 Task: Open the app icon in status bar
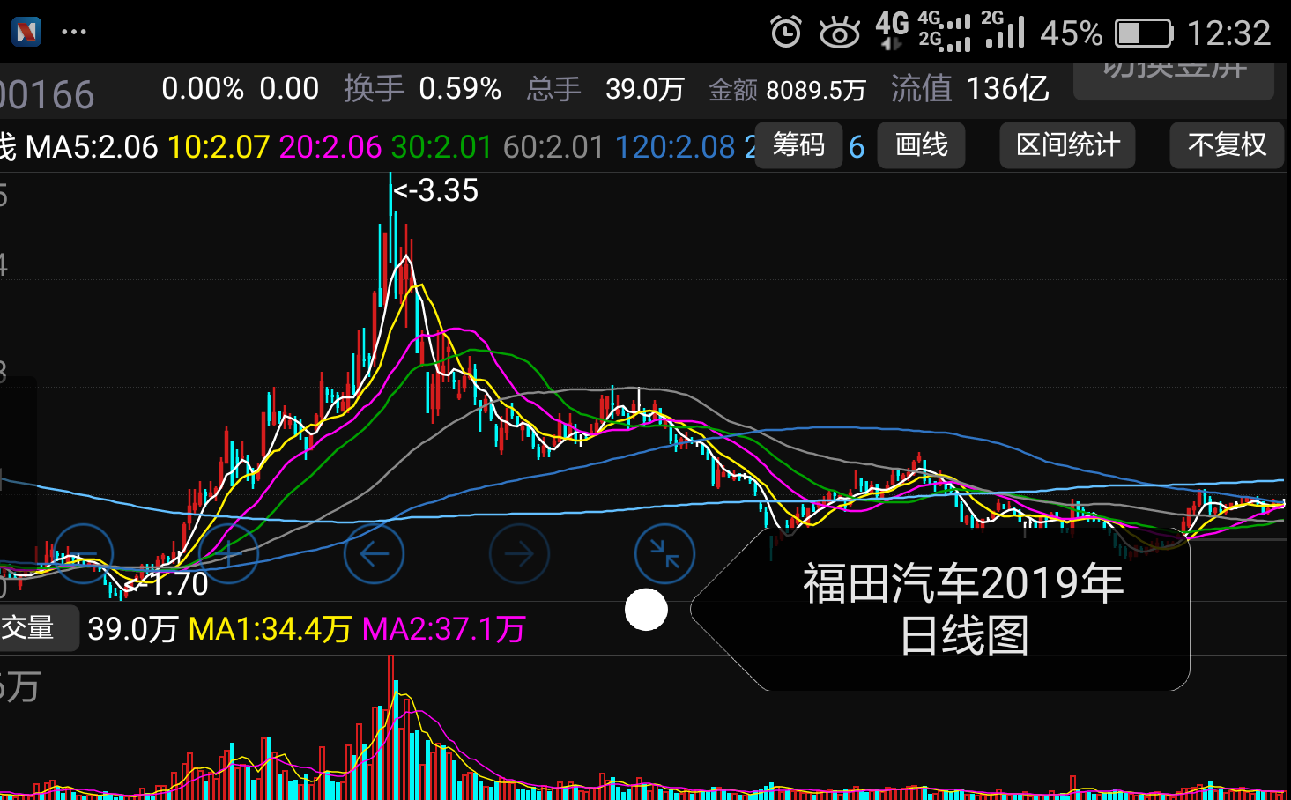(26, 32)
